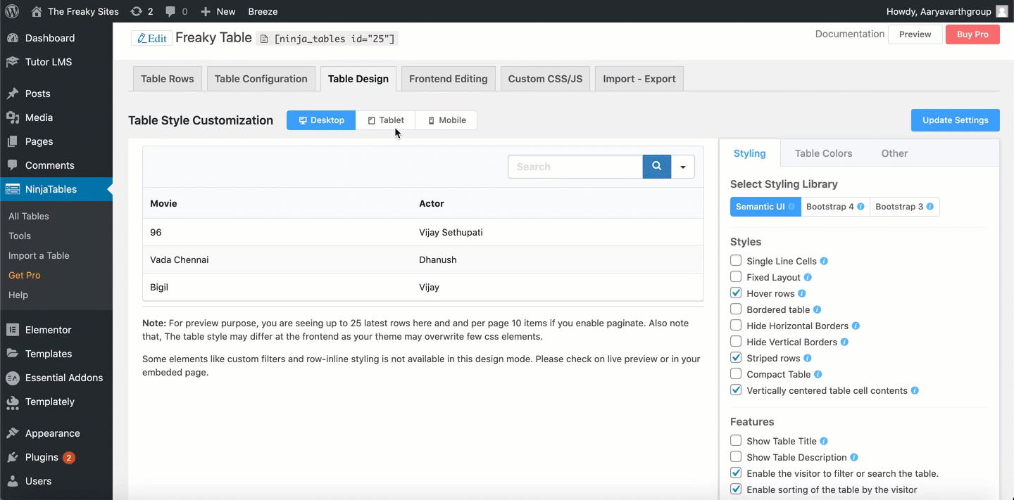Select the Tablet preview button
The height and width of the screenshot is (500, 1014).
pos(386,120)
